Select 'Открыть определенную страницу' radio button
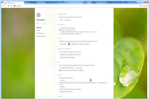The width and height of the screenshot is (150, 100). pyautogui.click(x=60, y=32)
